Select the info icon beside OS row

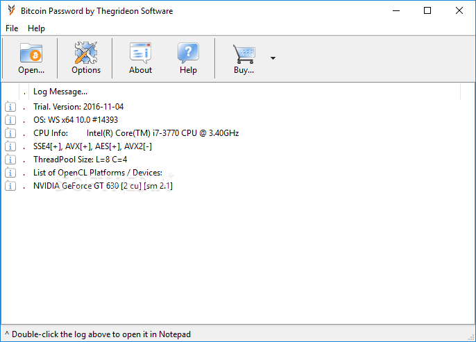tap(10, 120)
